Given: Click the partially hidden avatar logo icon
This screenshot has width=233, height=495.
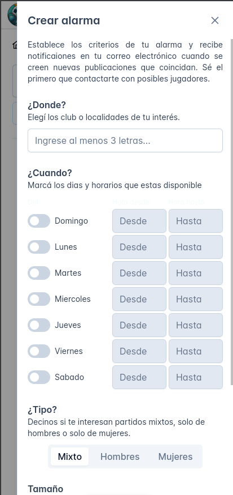Looking at the screenshot, I should tap(12, 15).
